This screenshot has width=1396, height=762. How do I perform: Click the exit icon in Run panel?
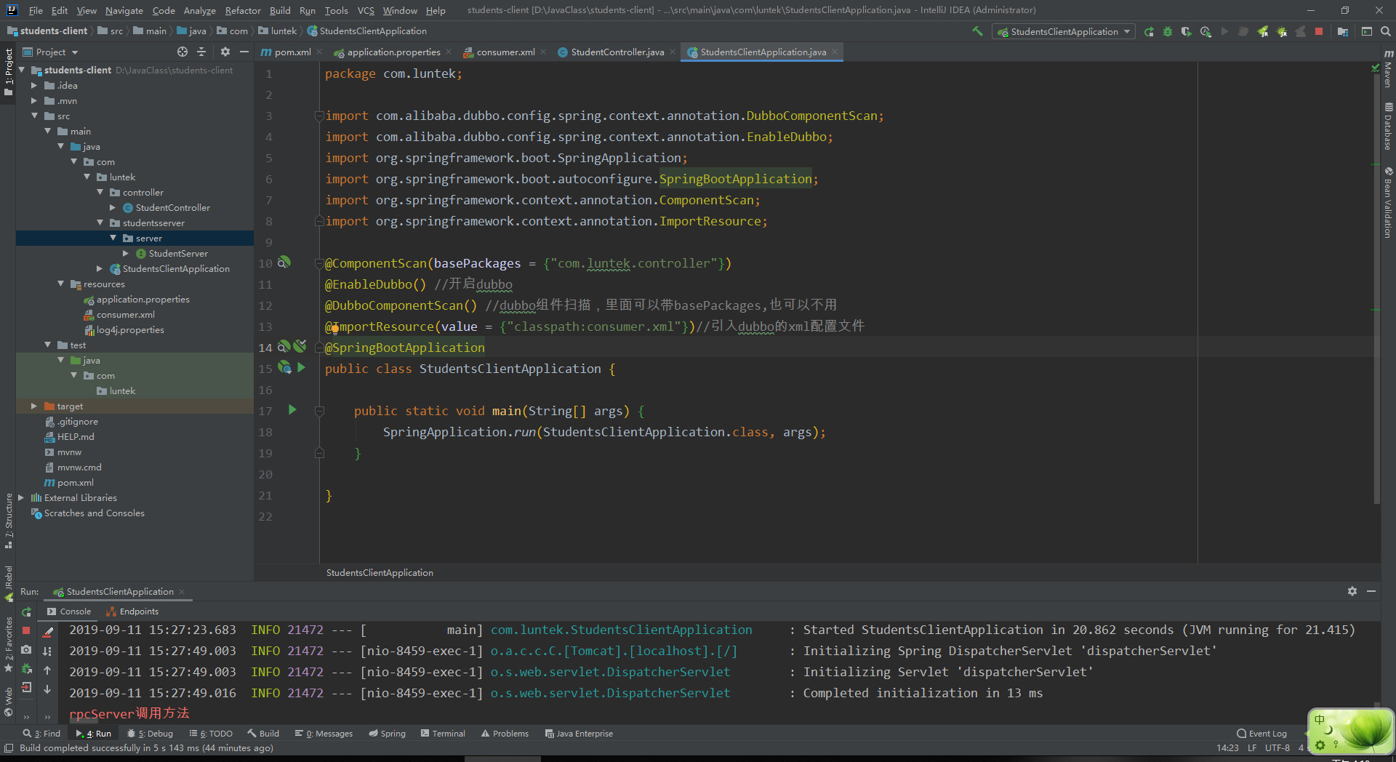26,687
